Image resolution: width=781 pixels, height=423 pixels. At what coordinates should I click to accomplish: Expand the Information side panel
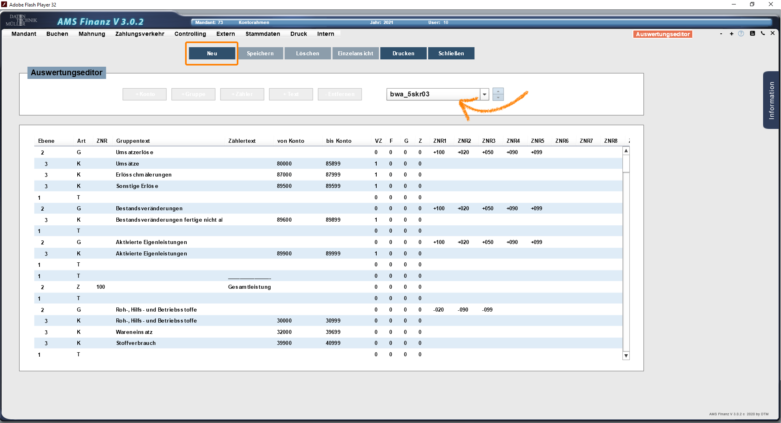(x=771, y=100)
